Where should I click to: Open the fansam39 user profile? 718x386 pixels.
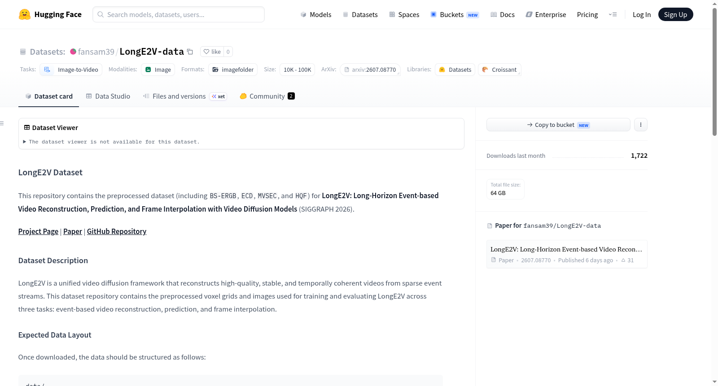[x=96, y=52]
